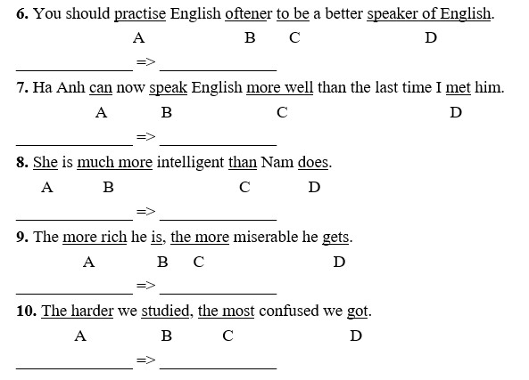Viewport: 529px width, 380px height.
Task: Click the correction blank after question 10's arrow
Action: click(219, 368)
